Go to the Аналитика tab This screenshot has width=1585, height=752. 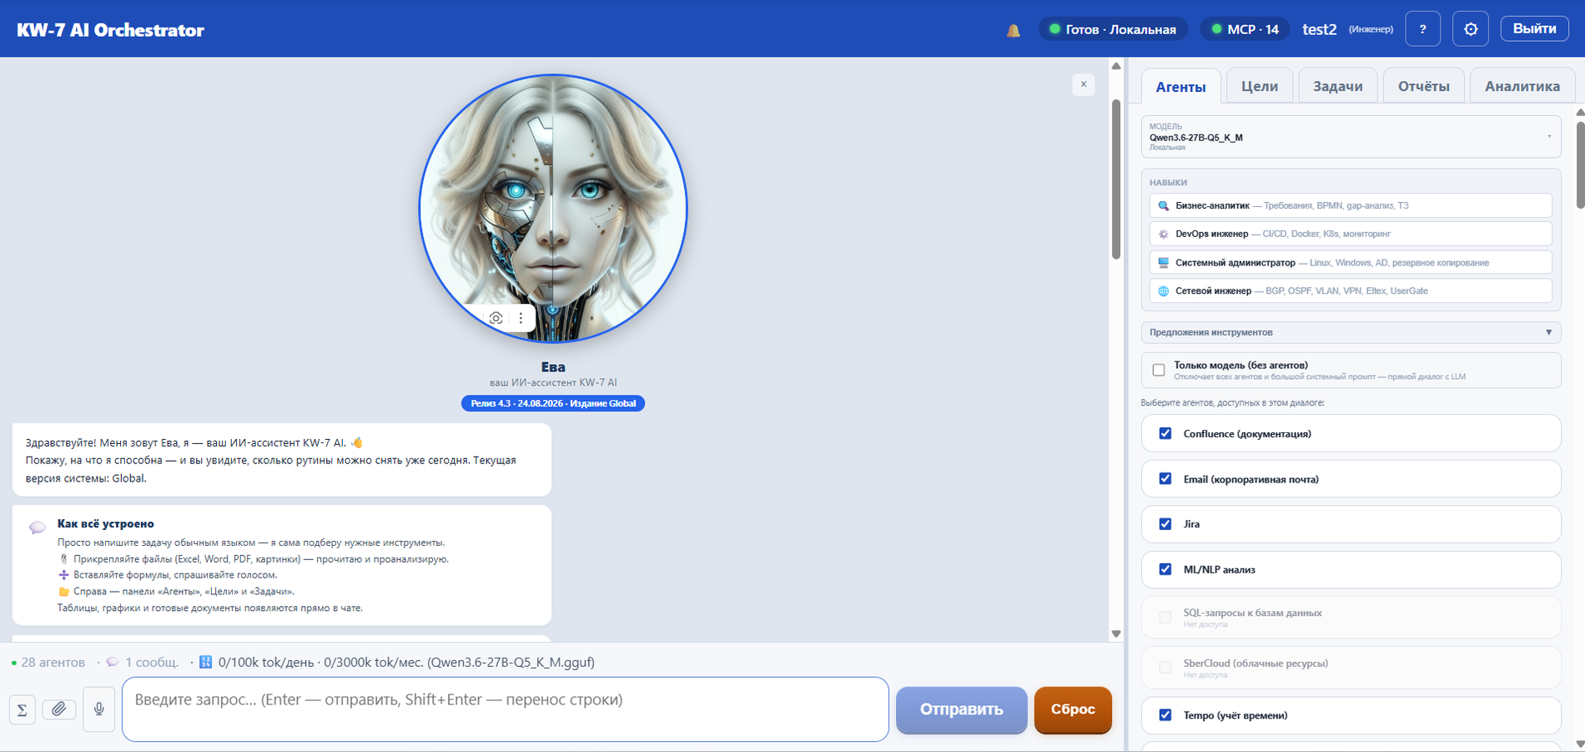pos(1522,86)
